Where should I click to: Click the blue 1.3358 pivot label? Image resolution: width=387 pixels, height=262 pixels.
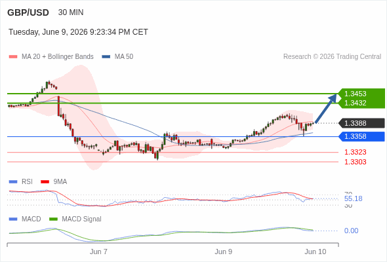point(361,136)
